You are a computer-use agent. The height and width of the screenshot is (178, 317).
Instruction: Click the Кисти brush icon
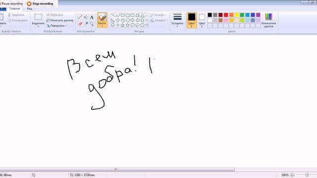(x=102, y=17)
